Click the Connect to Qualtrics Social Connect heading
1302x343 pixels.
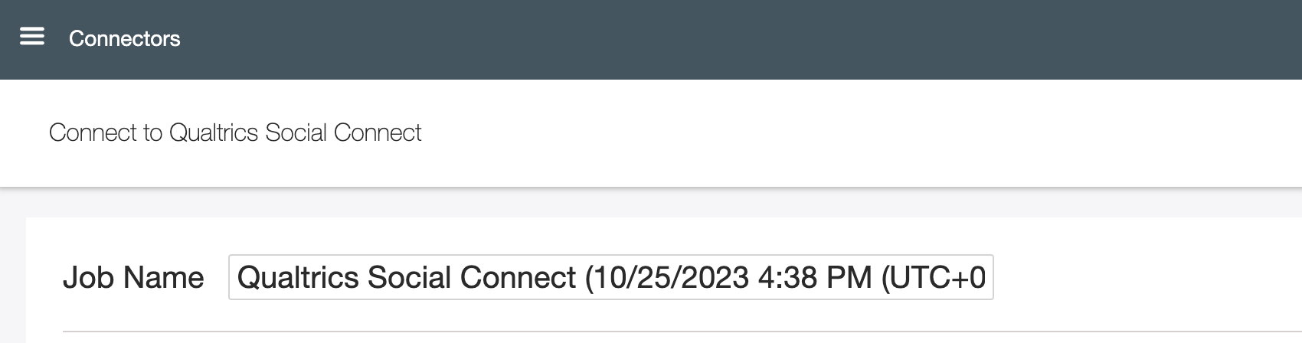tap(234, 132)
